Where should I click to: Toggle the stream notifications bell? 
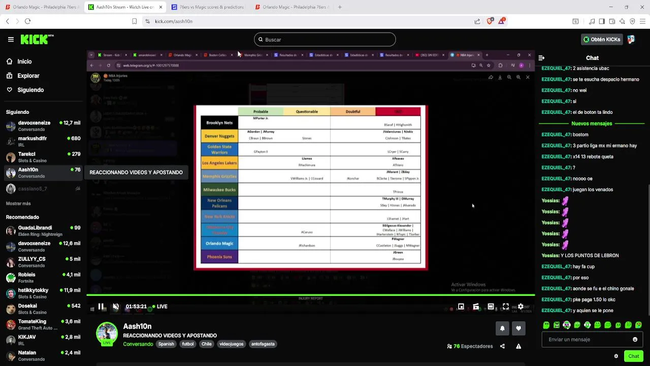pos(502,328)
